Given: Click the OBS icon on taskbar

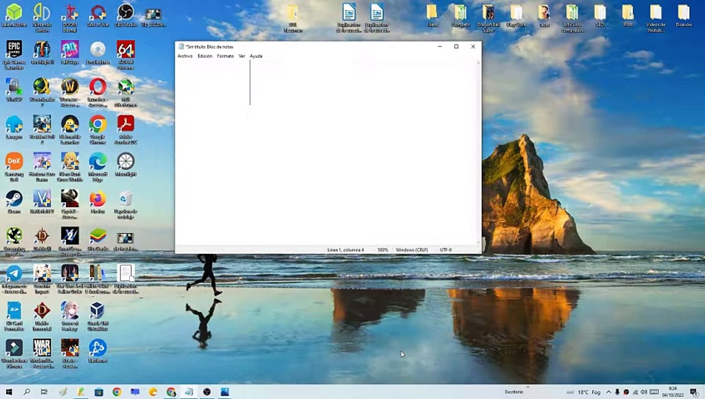Looking at the screenshot, I should [207, 392].
